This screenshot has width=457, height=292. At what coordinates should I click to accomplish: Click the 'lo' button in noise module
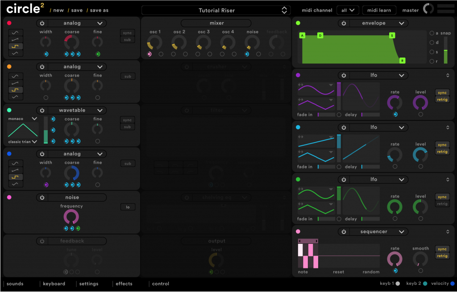pos(128,207)
